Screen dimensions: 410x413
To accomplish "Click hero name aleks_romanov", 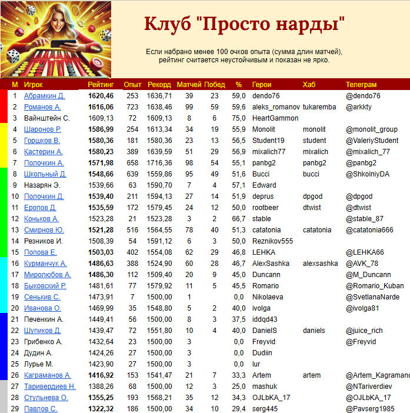I will [x=276, y=107].
